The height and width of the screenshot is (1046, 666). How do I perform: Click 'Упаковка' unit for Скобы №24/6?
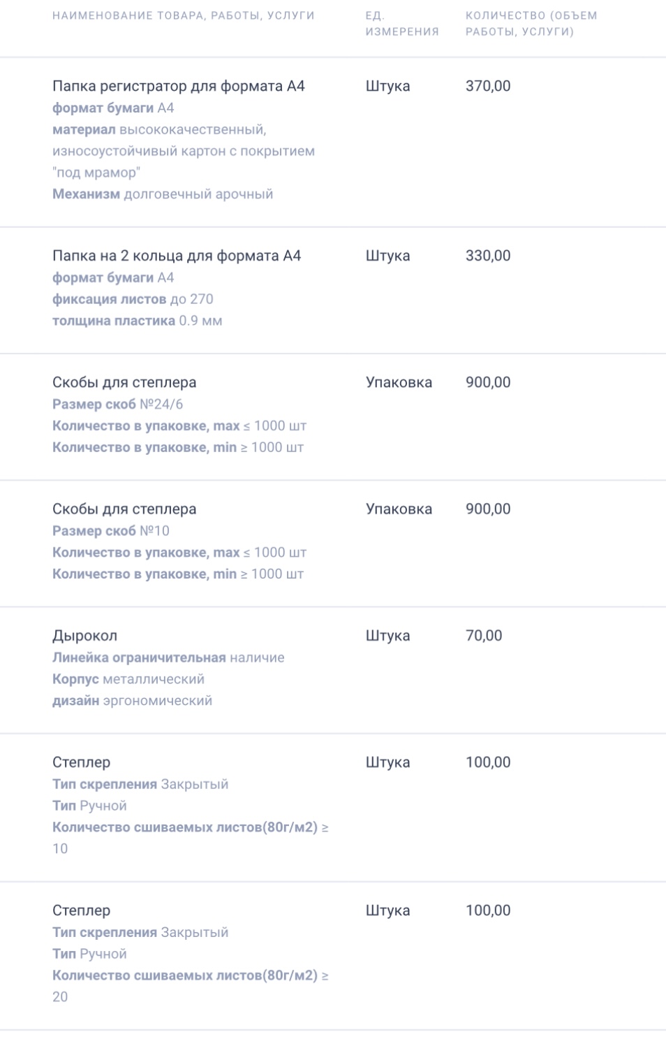pyautogui.click(x=399, y=382)
